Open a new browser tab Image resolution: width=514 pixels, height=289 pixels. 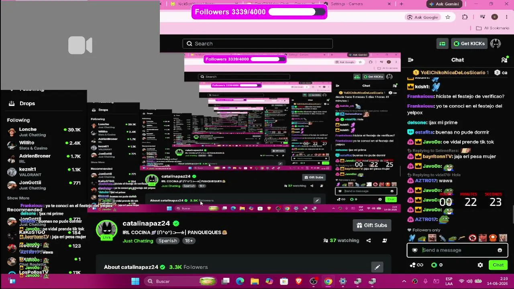pos(401,4)
